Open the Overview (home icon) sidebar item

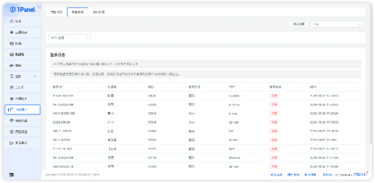tap(22, 21)
